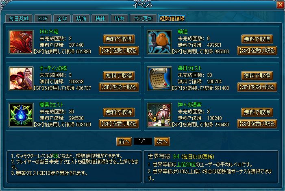
Task: Claim DG:火竜 experience with 無料で取得
Action: pos(119,39)
